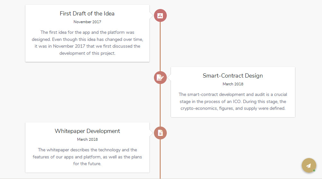Screen dimensions: 322x179
Task: Click the "November 2017" date label
Action: coord(87,22)
